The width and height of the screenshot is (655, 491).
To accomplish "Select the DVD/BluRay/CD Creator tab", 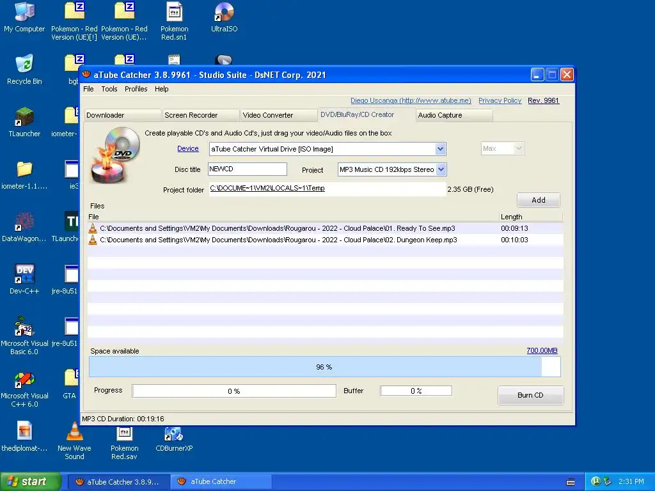I will pos(367,114).
